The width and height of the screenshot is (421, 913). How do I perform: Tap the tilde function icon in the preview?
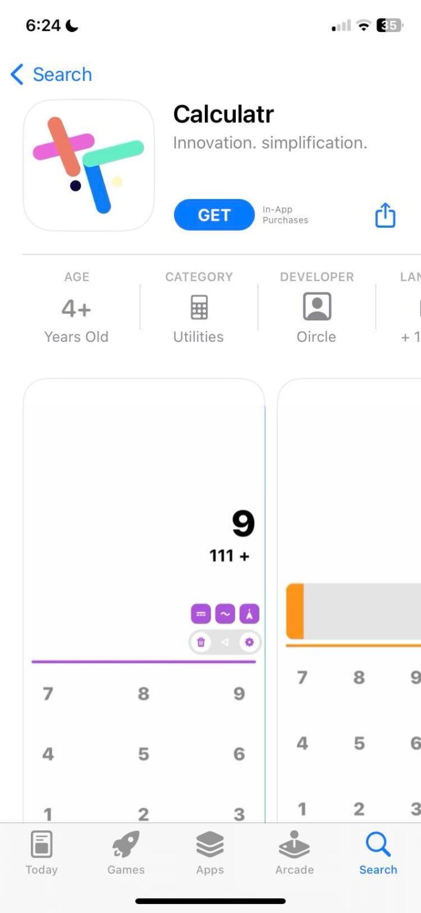225,614
